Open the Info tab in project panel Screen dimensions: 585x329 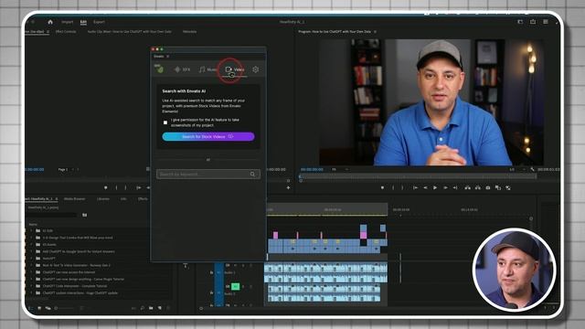pos(123,199)
